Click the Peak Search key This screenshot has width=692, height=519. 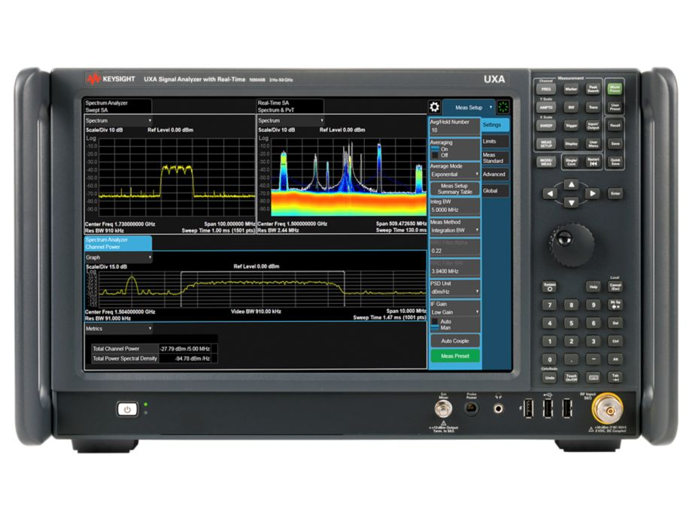click(x=593, y=89)
